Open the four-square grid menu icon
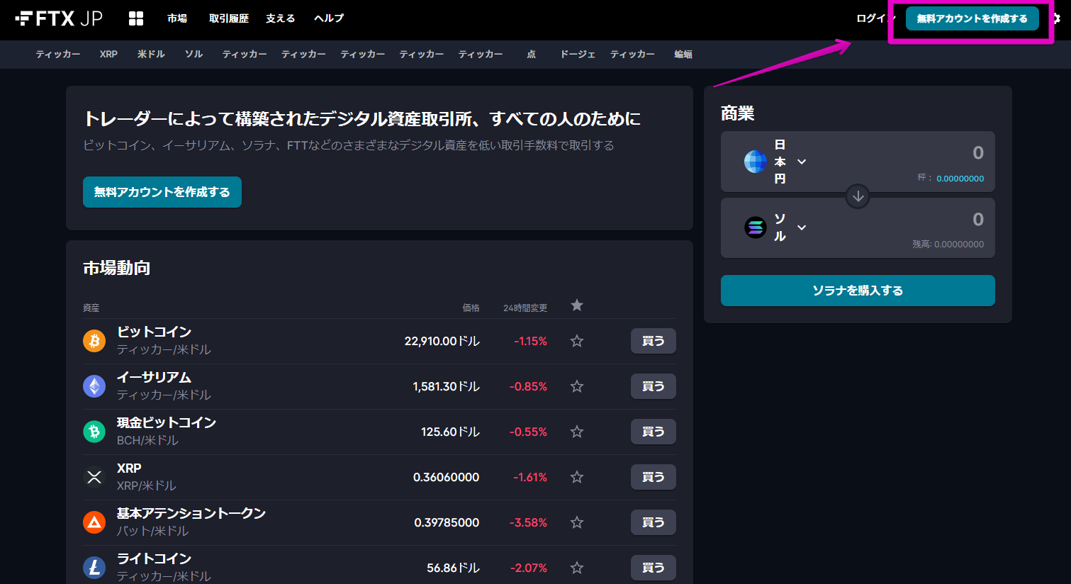Image resolution: width=1071 pixels, height=584 pixels. tap(136, 18)
